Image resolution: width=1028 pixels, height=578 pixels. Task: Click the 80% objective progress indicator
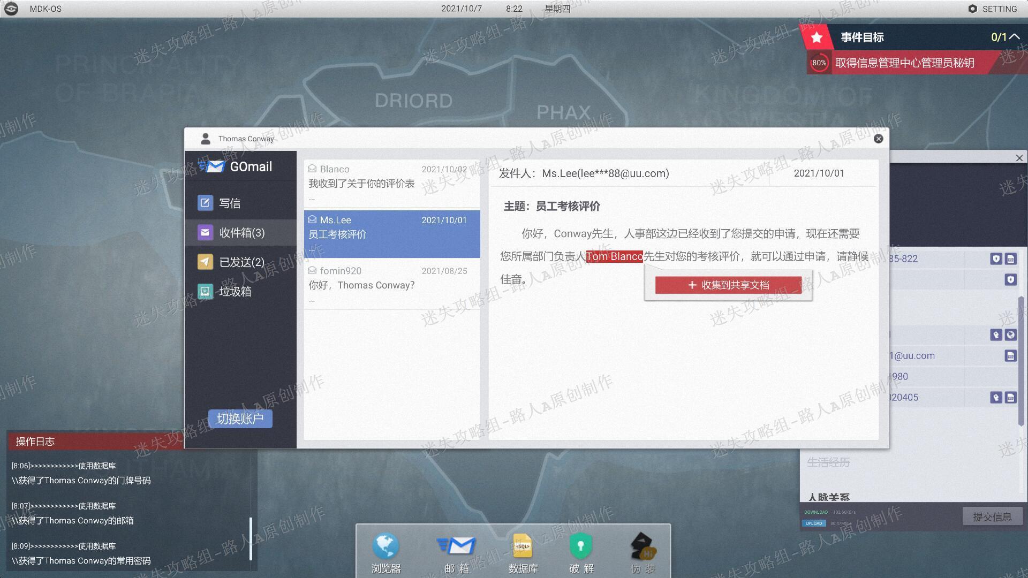pyautogui.click(x=819, y=63)
